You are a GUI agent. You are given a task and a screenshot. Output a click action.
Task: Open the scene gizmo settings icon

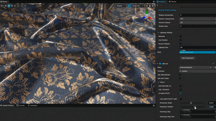[150, 6]
